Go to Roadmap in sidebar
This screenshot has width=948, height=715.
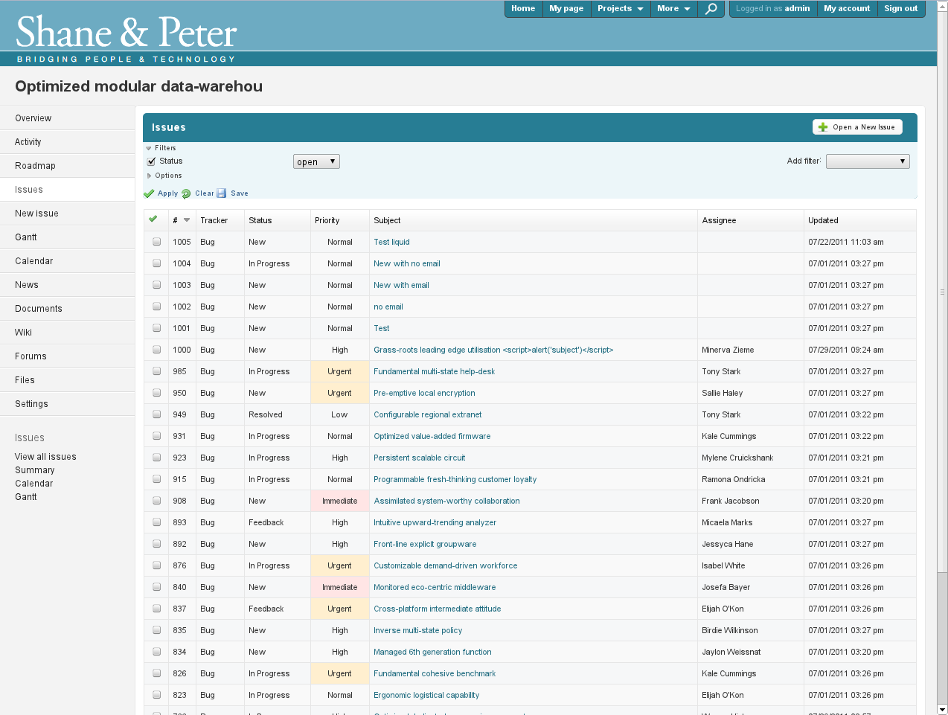[x=67, y=166]
